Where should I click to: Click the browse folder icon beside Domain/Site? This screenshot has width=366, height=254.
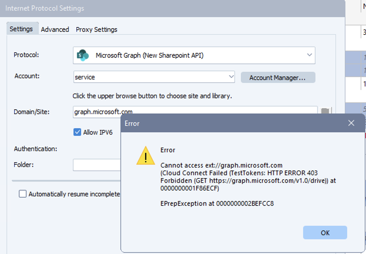[x=325, y=111]
